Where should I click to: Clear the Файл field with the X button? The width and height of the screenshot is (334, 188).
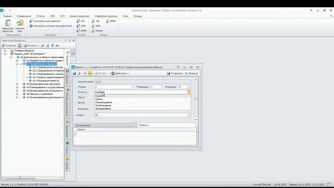(x=96, y=115)
